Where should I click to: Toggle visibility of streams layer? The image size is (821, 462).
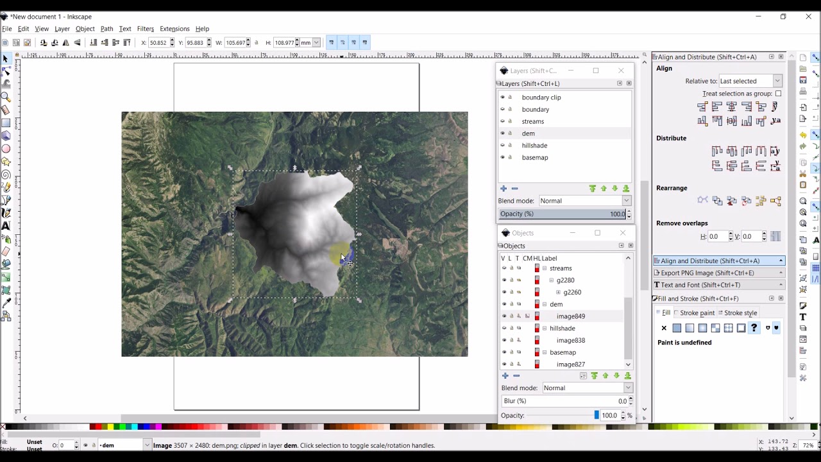click(x=503, y=121)
